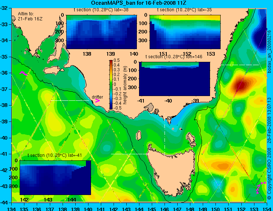
Task: Click the '143' label under the lat=-41 inset
Action: 48,199
